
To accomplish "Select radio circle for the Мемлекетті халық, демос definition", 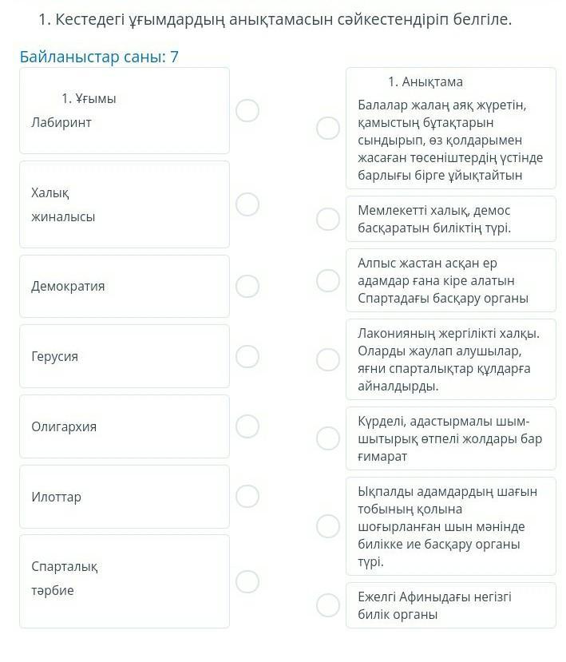I will (328, 219).
